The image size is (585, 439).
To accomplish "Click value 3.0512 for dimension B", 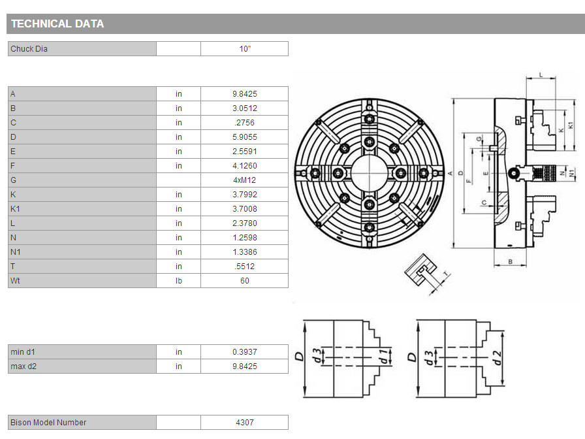I will pos(245,108).
